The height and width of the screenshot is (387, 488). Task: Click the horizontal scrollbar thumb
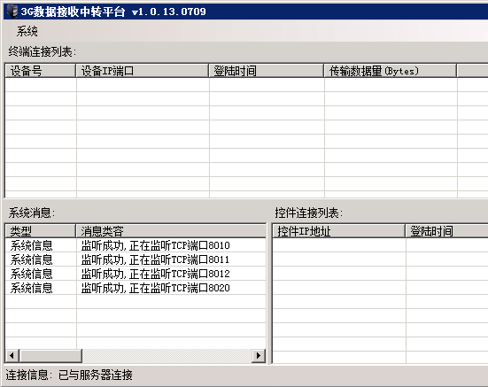point(50,355)
